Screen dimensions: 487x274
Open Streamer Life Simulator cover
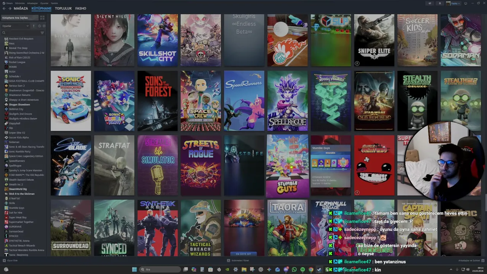pyautogui.click(x=158, y=166)
